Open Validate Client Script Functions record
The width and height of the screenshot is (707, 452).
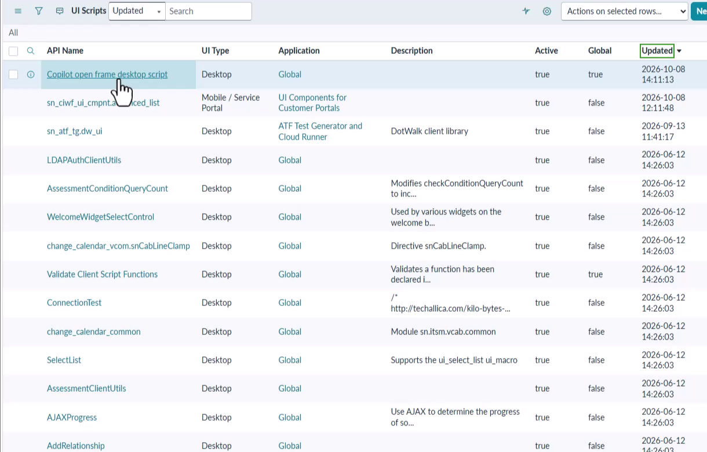102,274
